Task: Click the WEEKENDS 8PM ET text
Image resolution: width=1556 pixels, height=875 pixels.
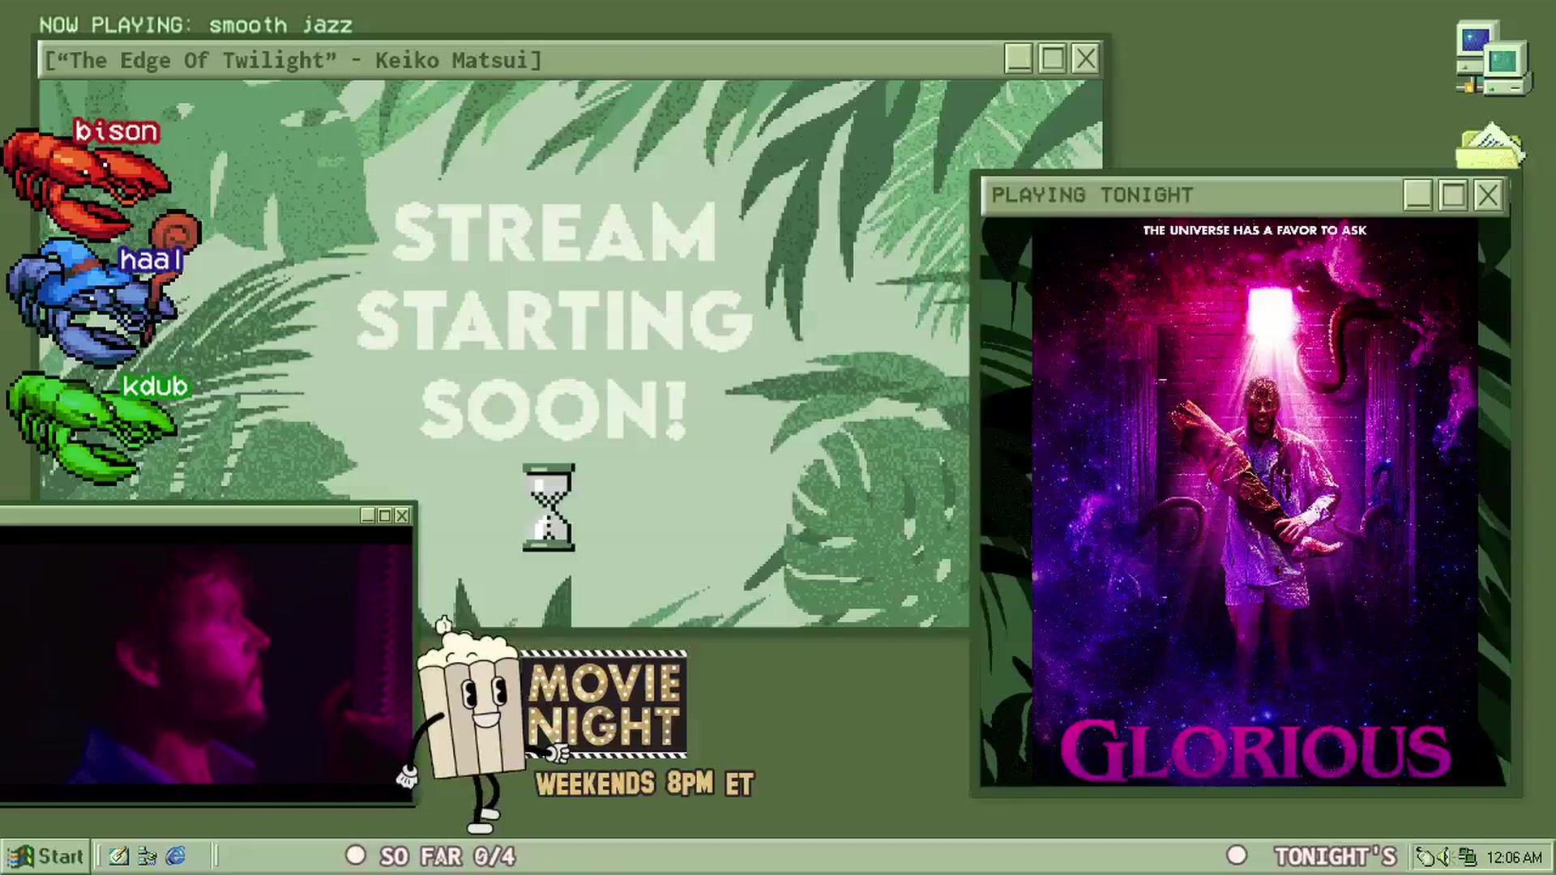Action: click(x=645, y=783)
